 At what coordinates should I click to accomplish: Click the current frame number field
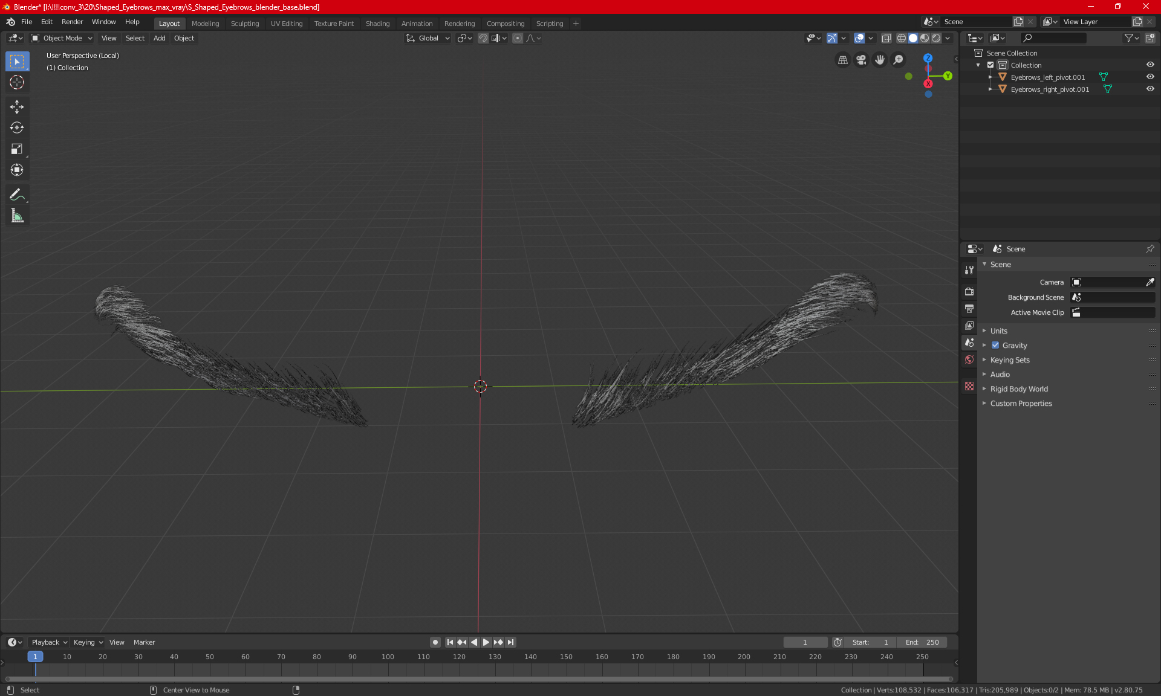(x=805, y=642)
